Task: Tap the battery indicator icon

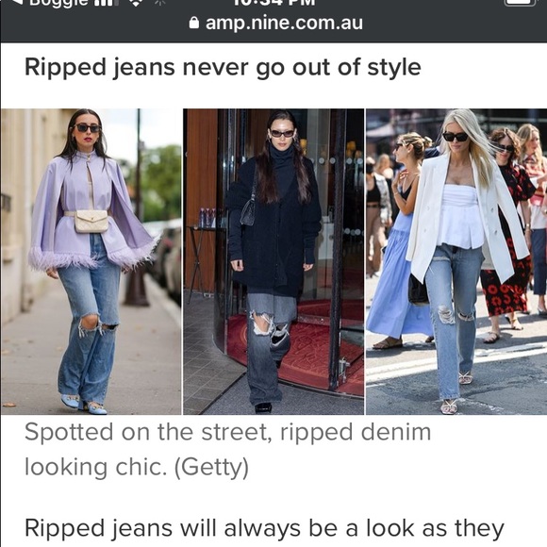Action: pyautogui.click(x=520, y=3)
